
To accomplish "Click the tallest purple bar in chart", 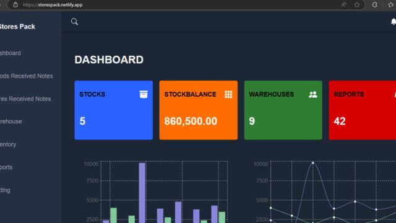I will tap(142, 193).
